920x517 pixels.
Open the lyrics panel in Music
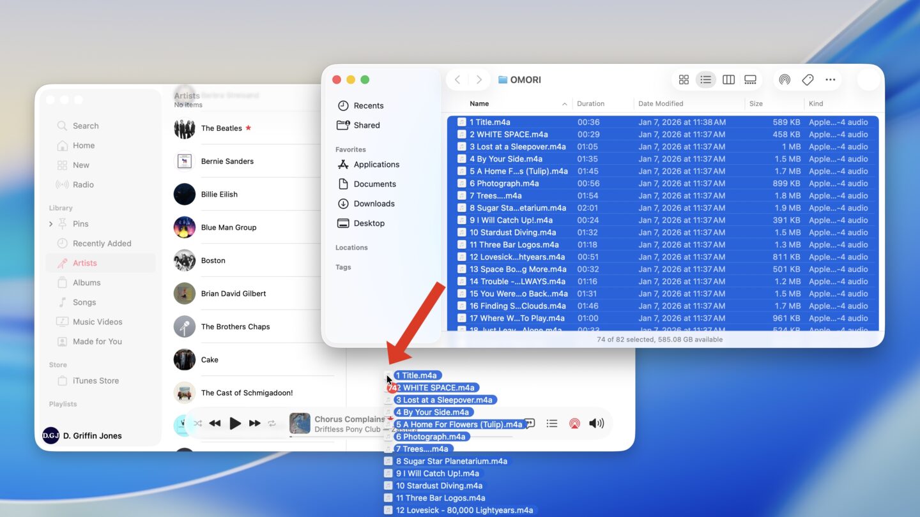pyautogui.click(x=530, y=423)
